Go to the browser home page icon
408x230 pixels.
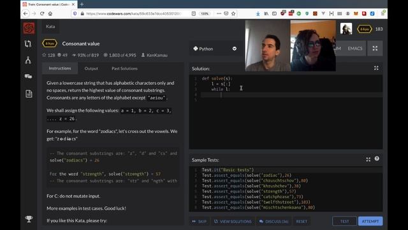[50, 13]
